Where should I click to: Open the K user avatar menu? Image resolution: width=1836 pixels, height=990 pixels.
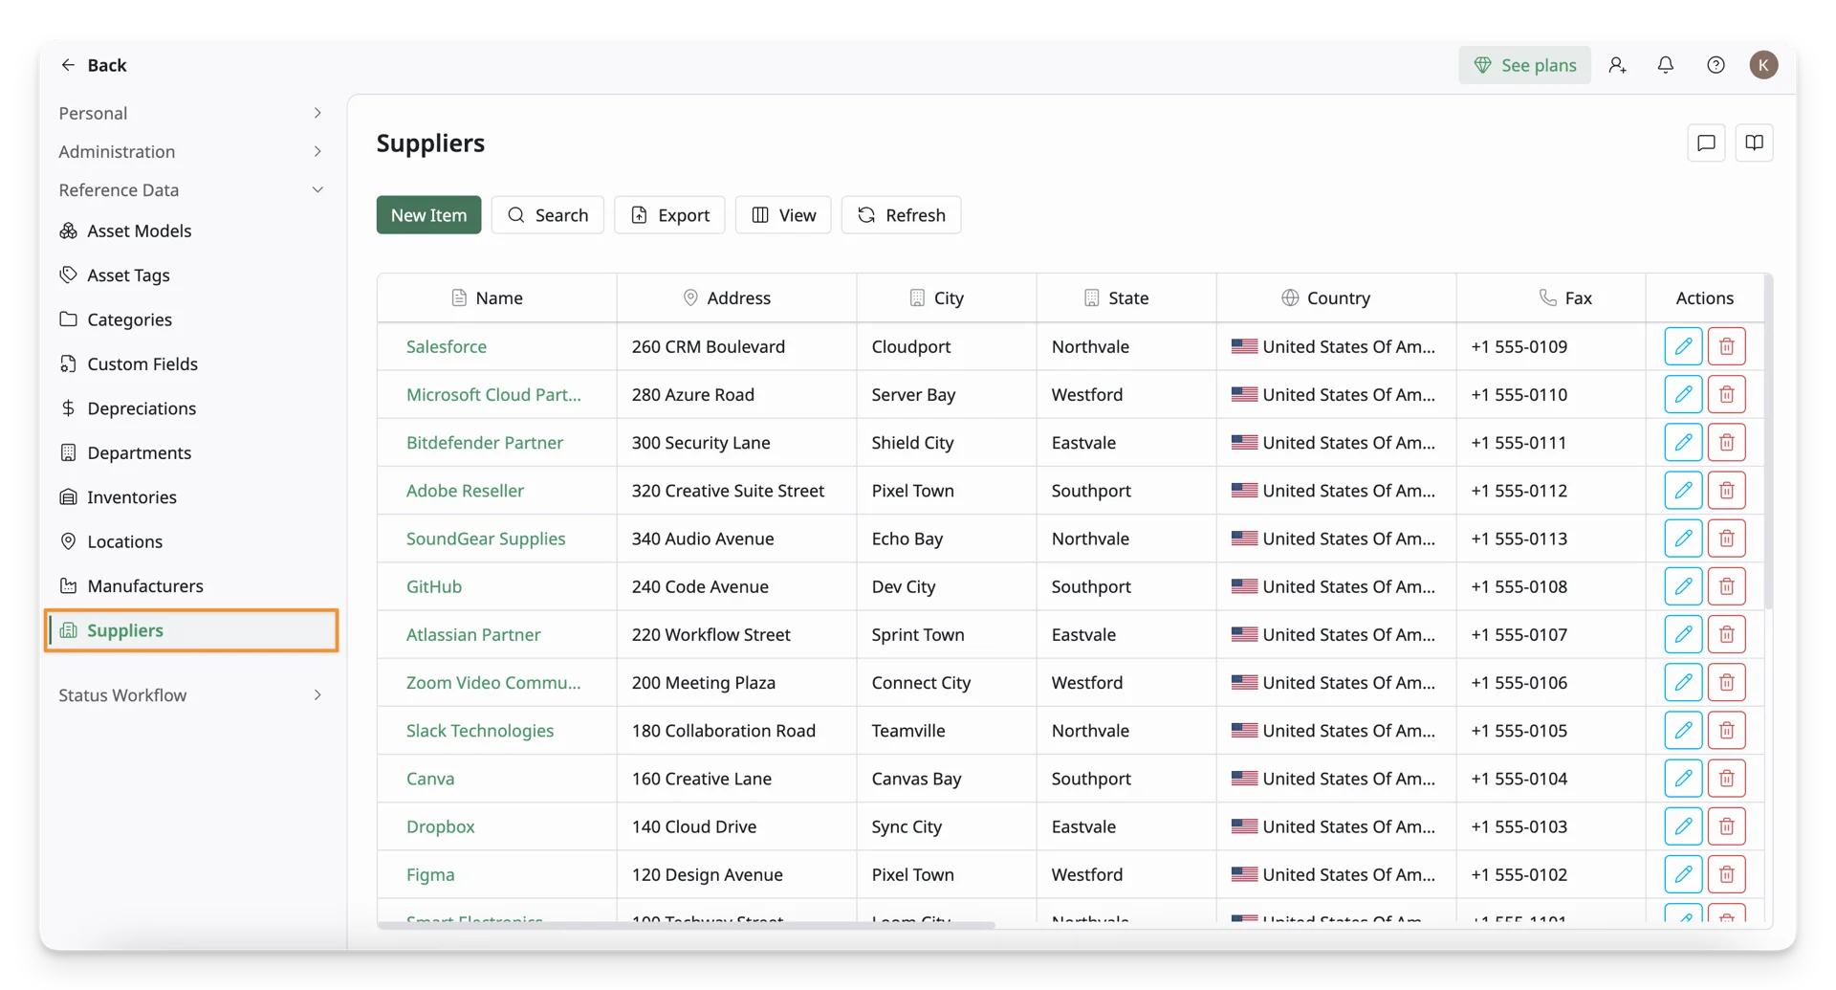tap(1764, 65)
